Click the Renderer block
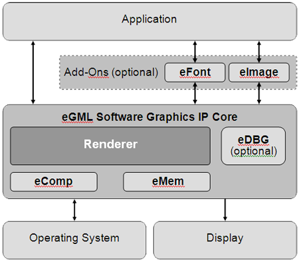The width and height of the screenshot is (299, 262). pyautogui.click(x=110, y=146)
